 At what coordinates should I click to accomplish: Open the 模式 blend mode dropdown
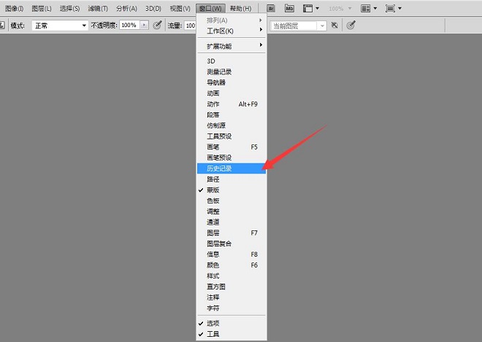pyautogui.click(x=60, y=25)
